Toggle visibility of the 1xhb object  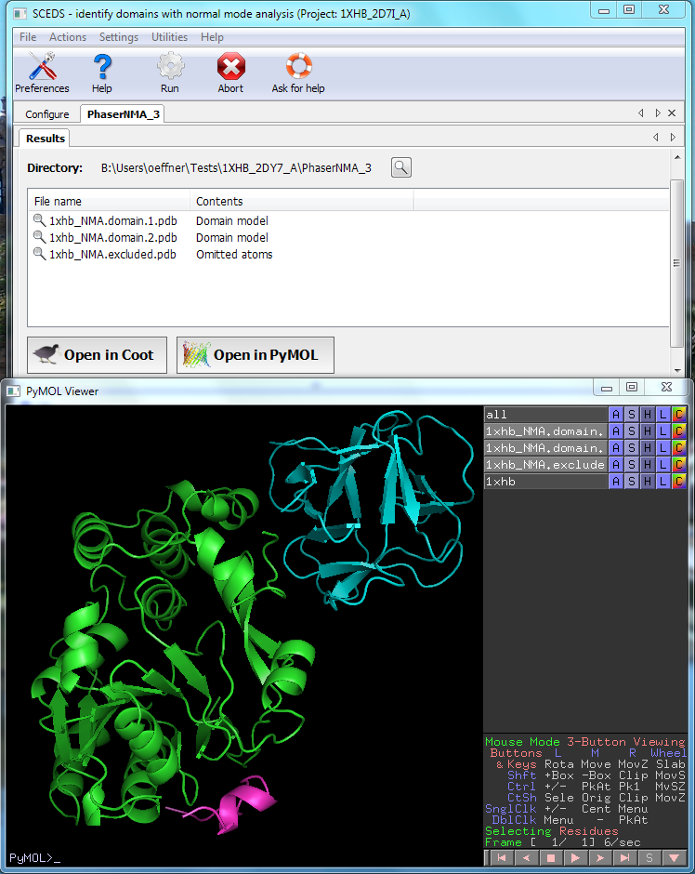tap(544, 482)
